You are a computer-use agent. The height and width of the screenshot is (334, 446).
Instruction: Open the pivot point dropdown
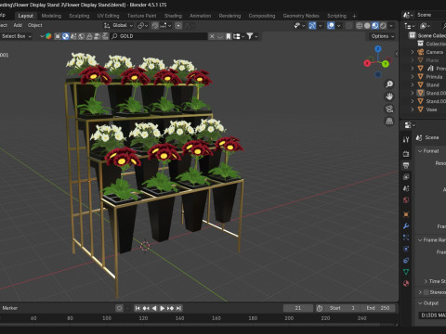pyautogui.click(x=142, y=26)
